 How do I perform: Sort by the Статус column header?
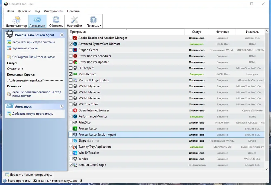pos(196,32)
